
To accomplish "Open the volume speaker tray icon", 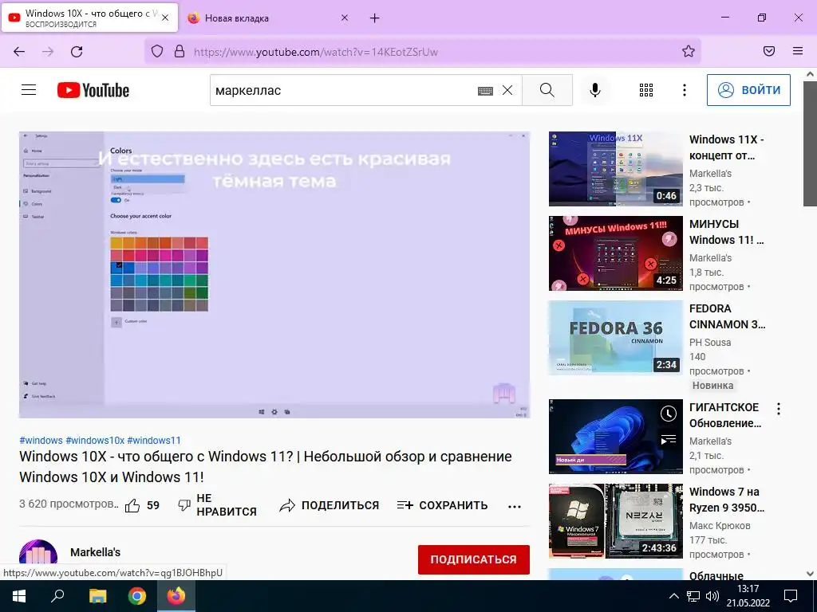I will [x=712, y=596].
